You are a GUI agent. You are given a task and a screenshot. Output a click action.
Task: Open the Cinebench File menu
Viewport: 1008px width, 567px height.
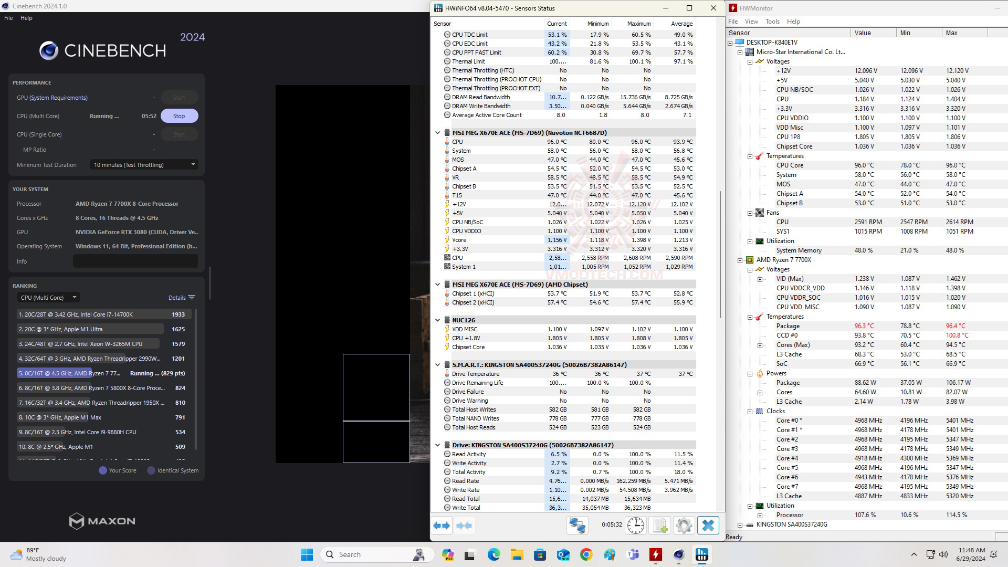click(8, 18)
